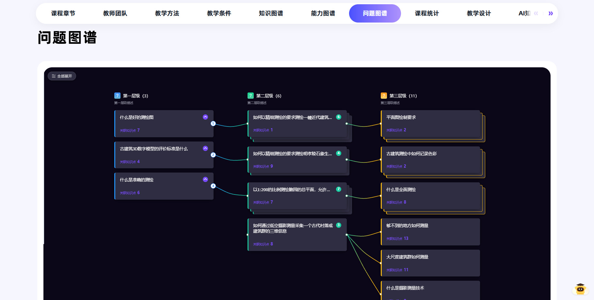Collapse the 什么是准确的测绘 card chevron

point(205,179)
